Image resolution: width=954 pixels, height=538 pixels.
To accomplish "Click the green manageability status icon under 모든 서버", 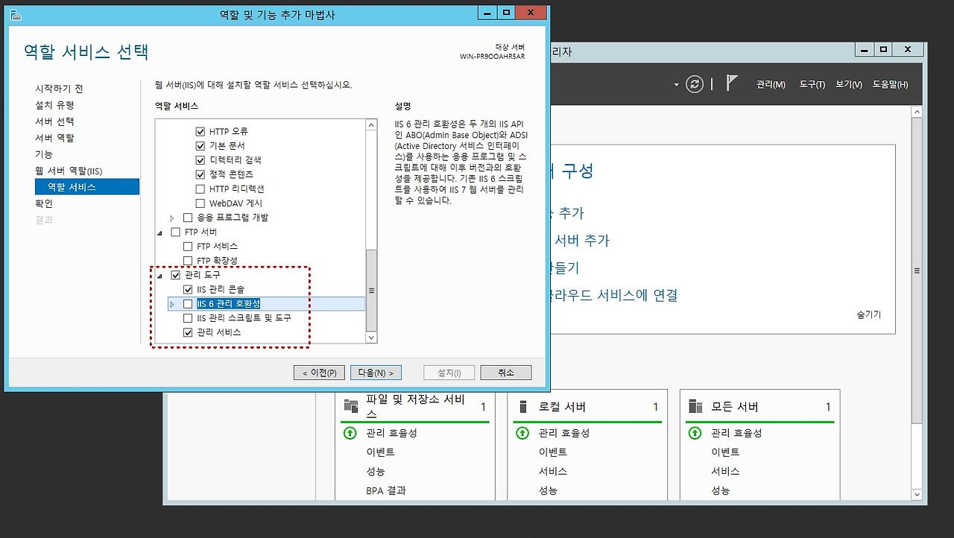I will pyautogui.click(x=695, y=433).
